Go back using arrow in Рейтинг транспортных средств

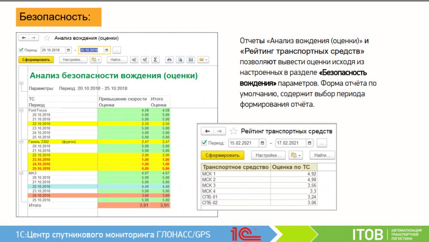(208, 131)
